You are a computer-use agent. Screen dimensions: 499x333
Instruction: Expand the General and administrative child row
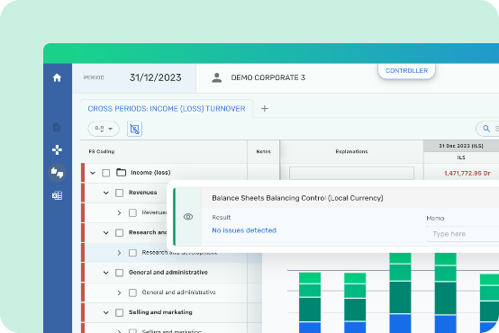(x=119, y=292)
